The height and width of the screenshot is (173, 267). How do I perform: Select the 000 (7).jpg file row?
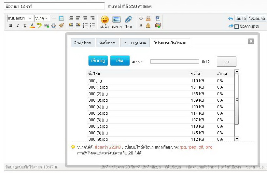161,126
